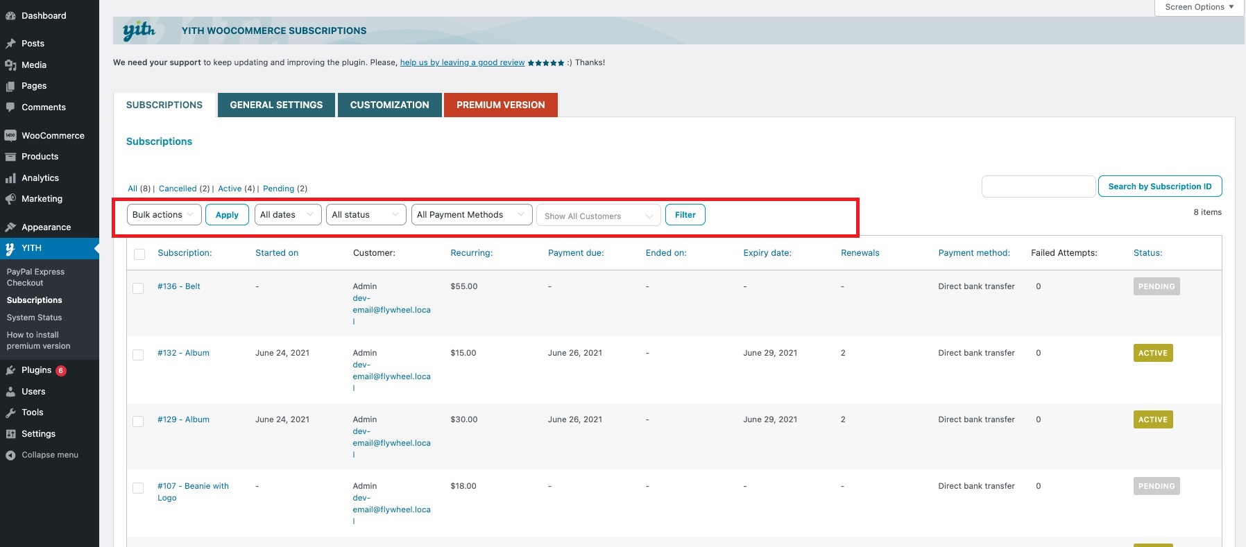Show only Pending subscriptions
The height and width of the screenshot is (547, 1246).
(x=278, y=189)
